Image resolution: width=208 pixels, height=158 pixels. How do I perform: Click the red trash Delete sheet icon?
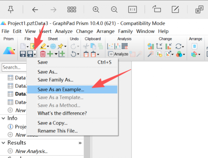click(x=43, y=54)
